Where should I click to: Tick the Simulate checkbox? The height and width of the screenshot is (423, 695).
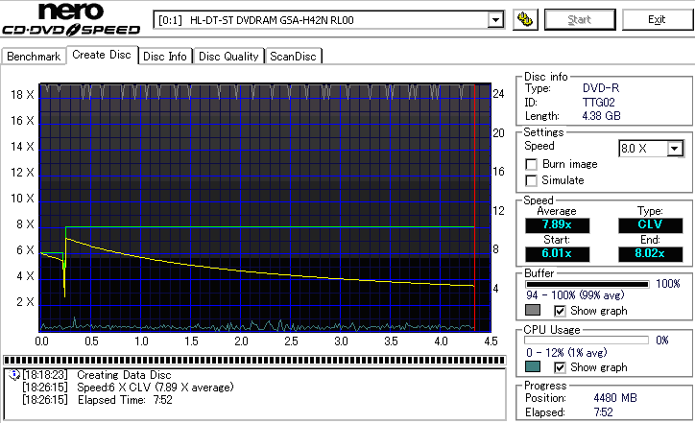click(x=531, y=180)
